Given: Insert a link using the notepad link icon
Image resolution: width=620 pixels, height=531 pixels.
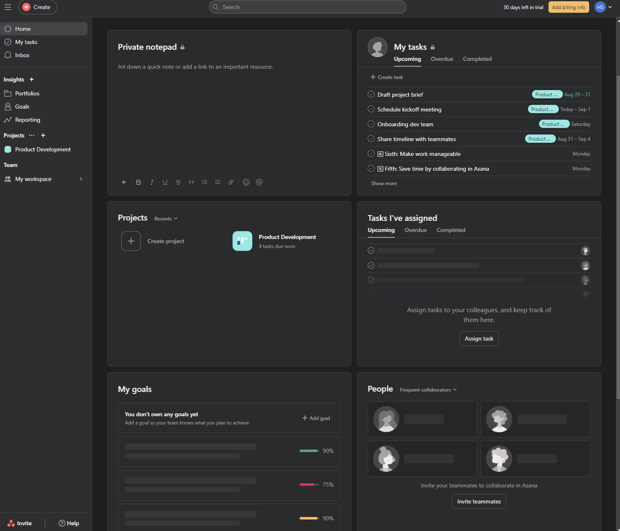Looking at the screenshot, I should 231,182.
